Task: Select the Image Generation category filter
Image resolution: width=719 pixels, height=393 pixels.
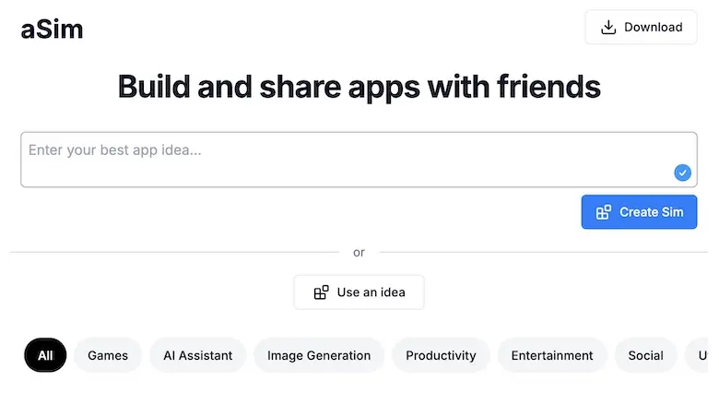Action: pos(319,355)
